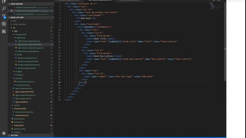The width and height of the screenshot is (246, 138).
Task: Collapse the components folder
Action: 14,34
